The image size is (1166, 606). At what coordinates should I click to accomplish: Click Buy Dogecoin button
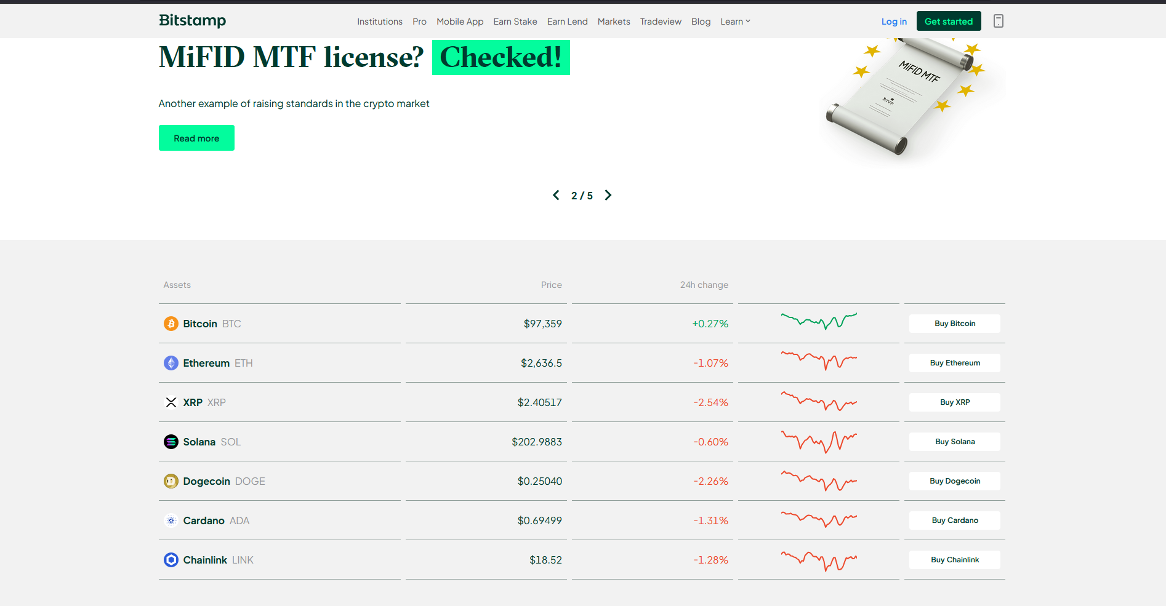(955, 481)
